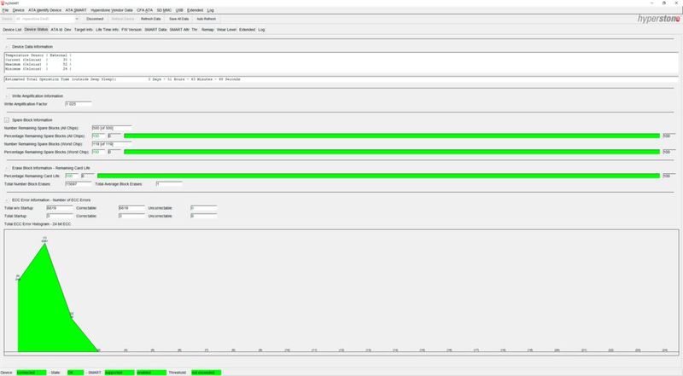Click the Total Average Block Erases field
The height and width of the screenshot is (376, 683).
pos(169,184)
